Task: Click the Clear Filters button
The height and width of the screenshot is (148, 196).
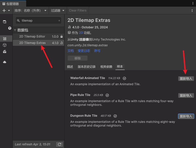Action: pyautogui.click(x=78, y=10)
